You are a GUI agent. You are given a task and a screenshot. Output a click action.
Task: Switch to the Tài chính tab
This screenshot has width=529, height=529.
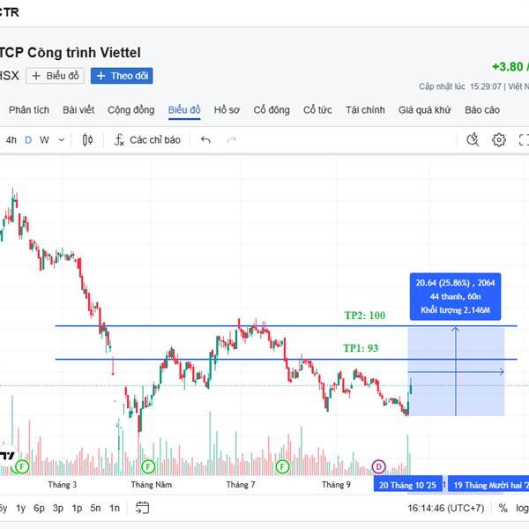click(365, 109)
